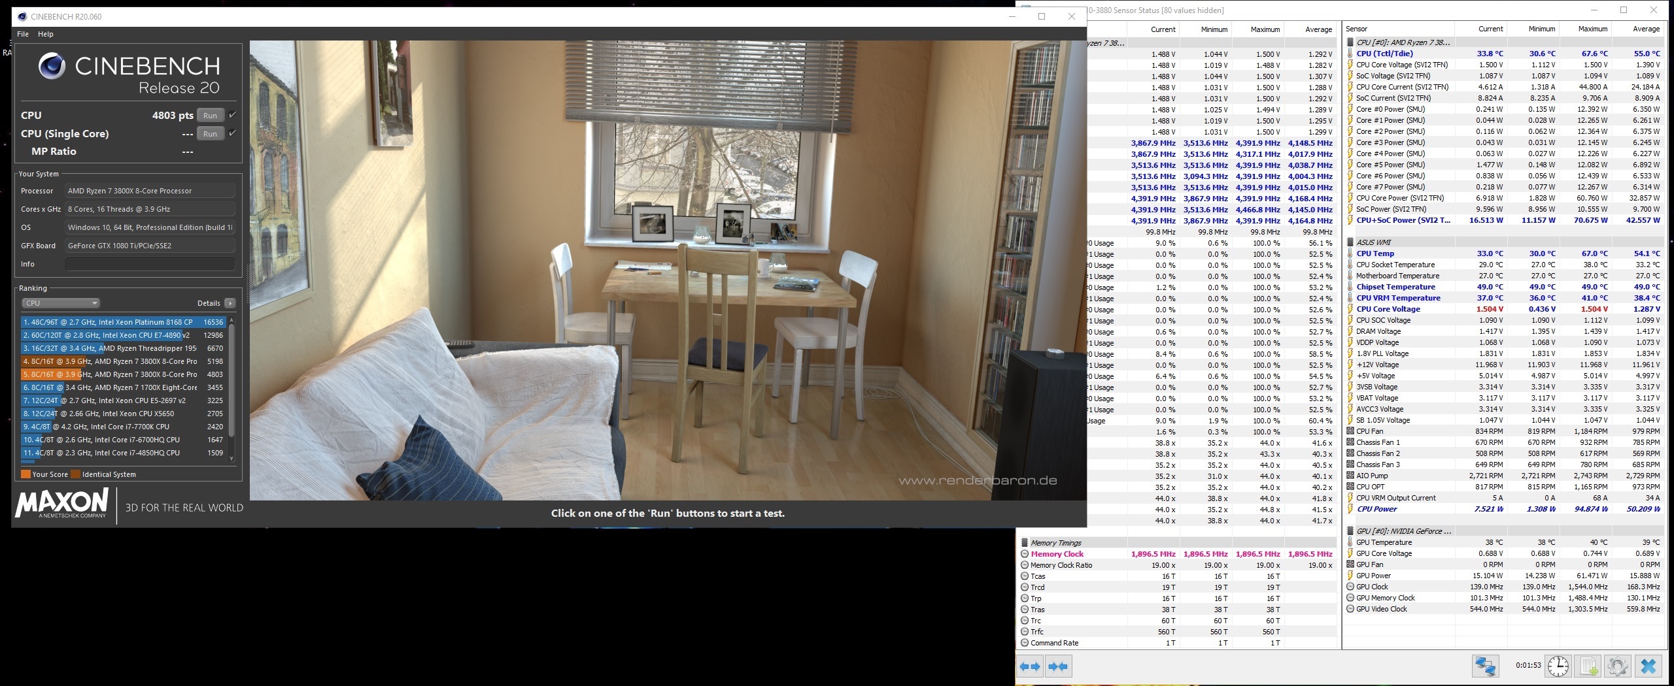
Task: Click the thermometer icon beside CPU (Tctl/Tdie)
Action: (x=1350, y=54)
